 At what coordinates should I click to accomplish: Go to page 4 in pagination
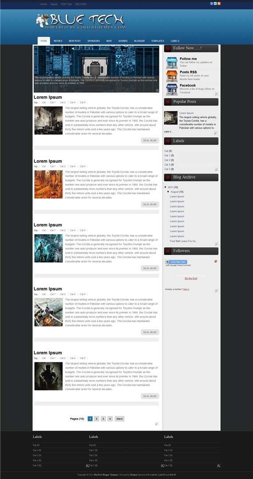click(x=110, y=419)
